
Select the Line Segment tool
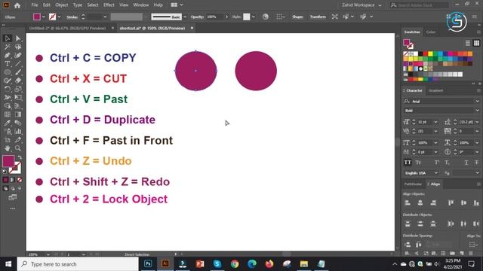pyautogui.click(x=18, y=64)
